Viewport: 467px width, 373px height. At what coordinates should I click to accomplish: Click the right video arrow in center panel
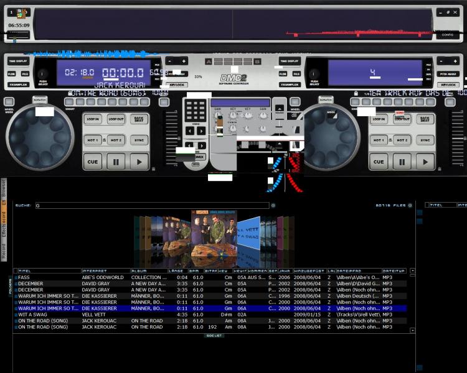(201, 131)
